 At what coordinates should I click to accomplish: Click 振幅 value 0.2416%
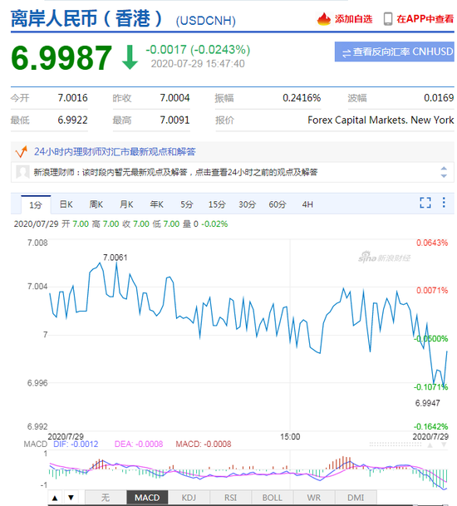coord(302,98)
